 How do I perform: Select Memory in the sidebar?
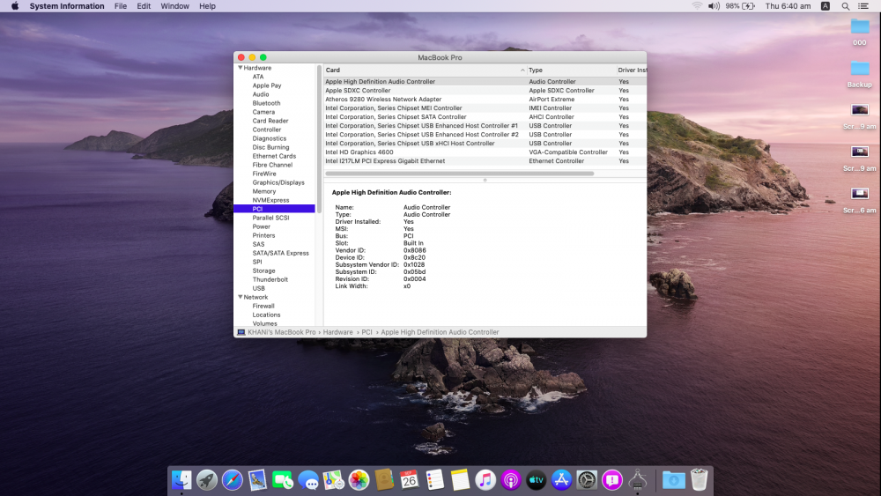264,191
